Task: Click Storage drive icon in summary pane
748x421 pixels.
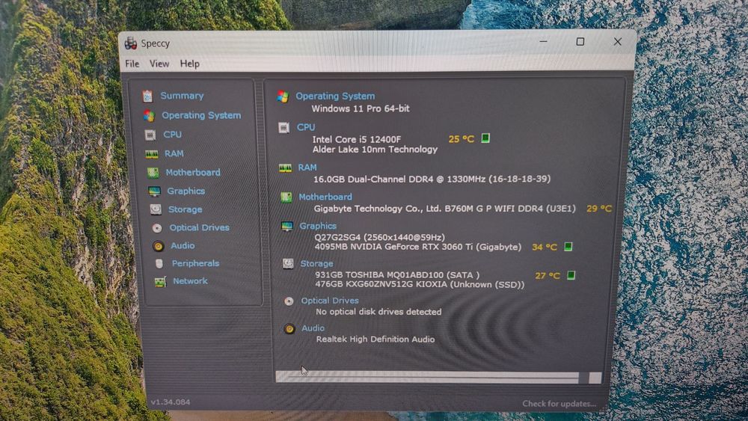Action: click(x=288, y=264)
